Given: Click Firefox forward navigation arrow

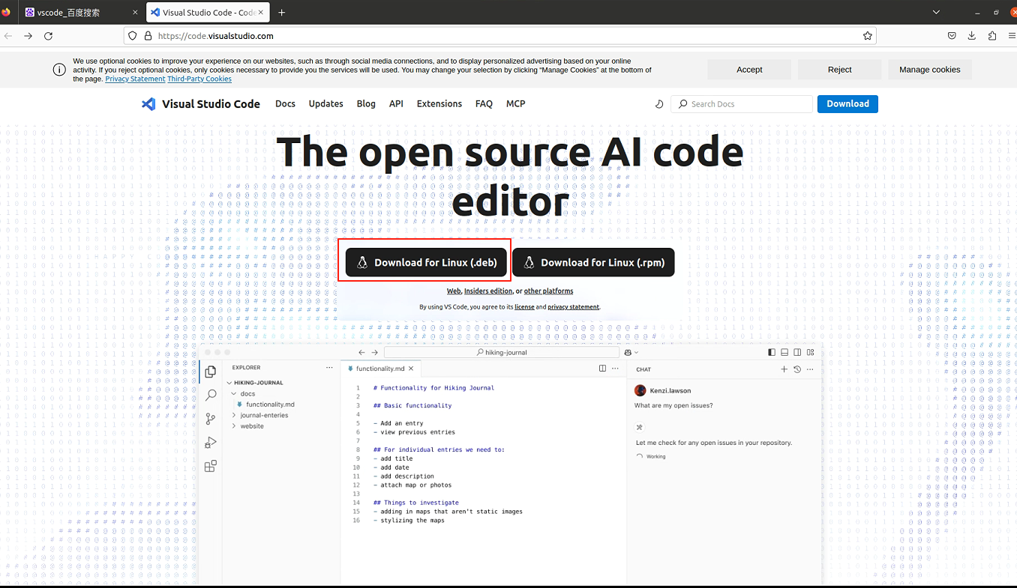Looking at the screenshot, I should pyautogui.click(x=28, y=36).
